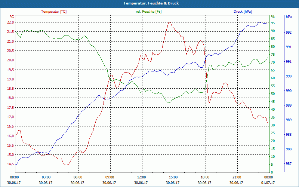Click the 5 humidity axis value
Screen dimensions: 299x187
272,165
